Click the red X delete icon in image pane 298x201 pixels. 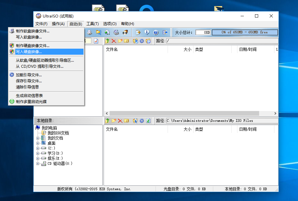click(x=114, y=41)
